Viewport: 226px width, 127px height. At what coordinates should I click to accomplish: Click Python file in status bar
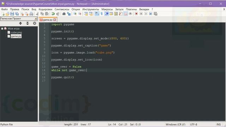click(x=6, y=125)
